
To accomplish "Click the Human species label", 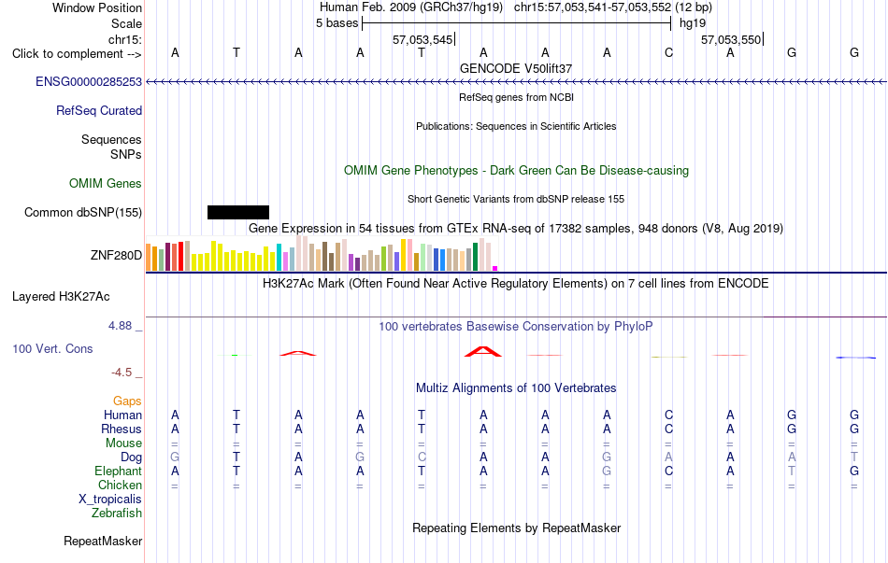I will [x=122, y=415].
